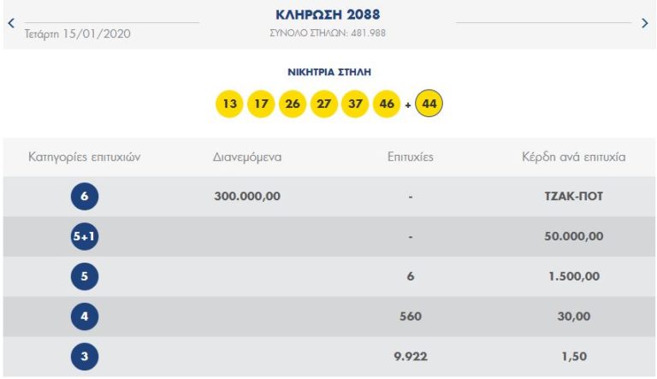The width and height of the screenshot is (657, 379).
Task: Click the category 3 badge
Action: (85, 357)
